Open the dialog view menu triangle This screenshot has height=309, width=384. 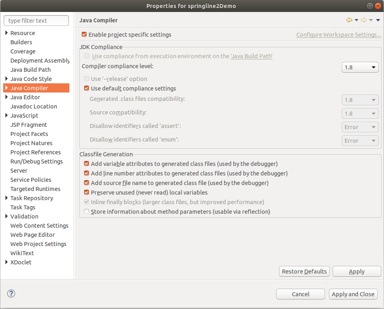tap(378, 20)
